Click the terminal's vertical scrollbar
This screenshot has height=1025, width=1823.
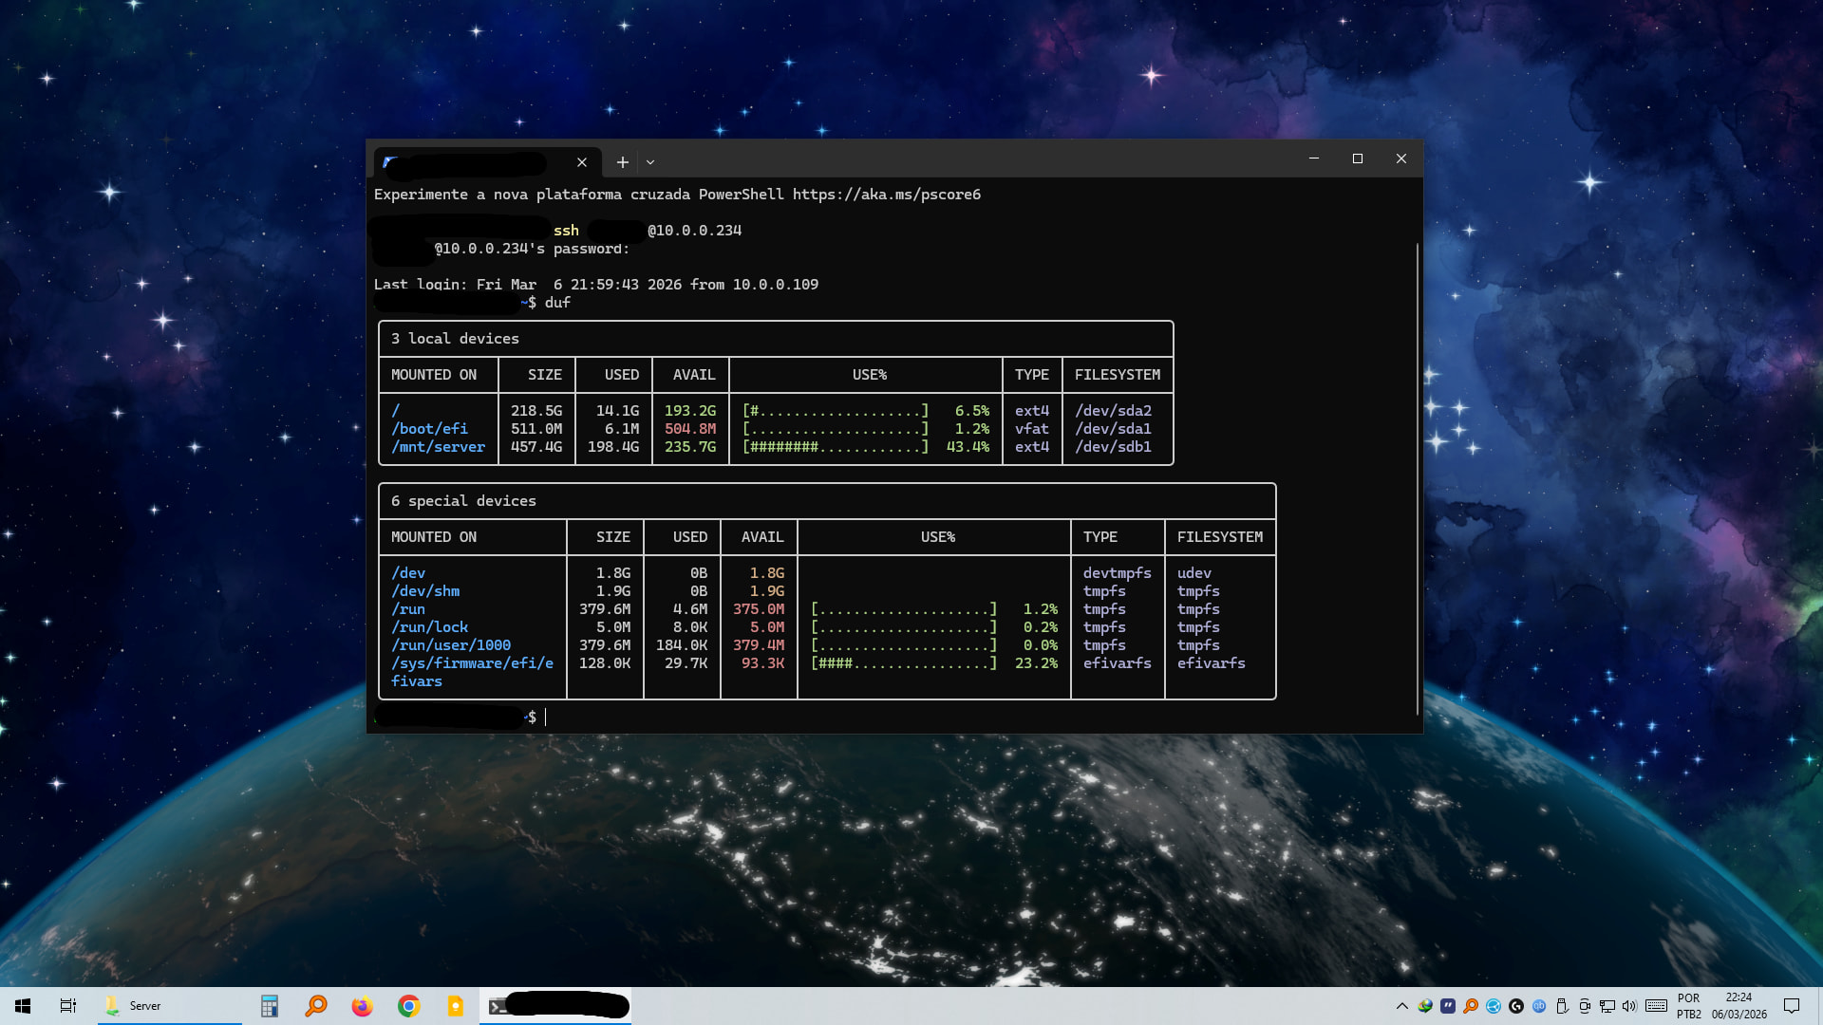point(1417,475)
